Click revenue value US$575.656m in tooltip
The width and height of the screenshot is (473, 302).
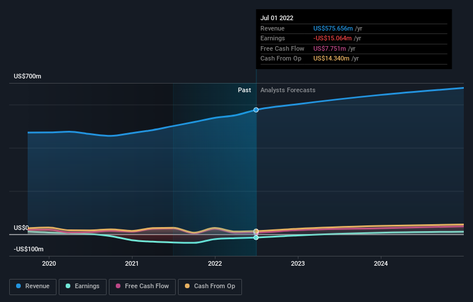click(333, 28)
